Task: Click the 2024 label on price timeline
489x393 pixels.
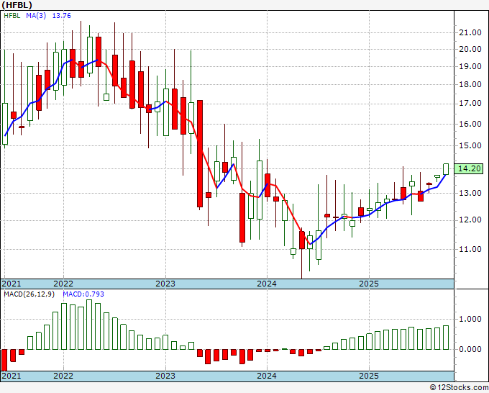Action: [267, 284]
